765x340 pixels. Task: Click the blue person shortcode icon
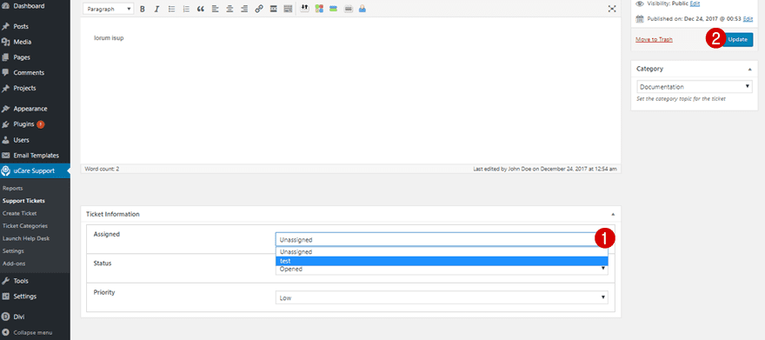coord(362,9)
